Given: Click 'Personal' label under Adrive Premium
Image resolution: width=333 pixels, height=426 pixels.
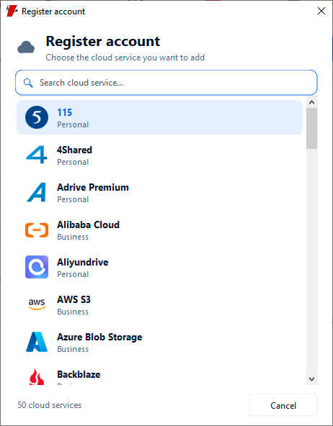Looking at the screenshot, I should pyautogui.click(x=73, y=199).
